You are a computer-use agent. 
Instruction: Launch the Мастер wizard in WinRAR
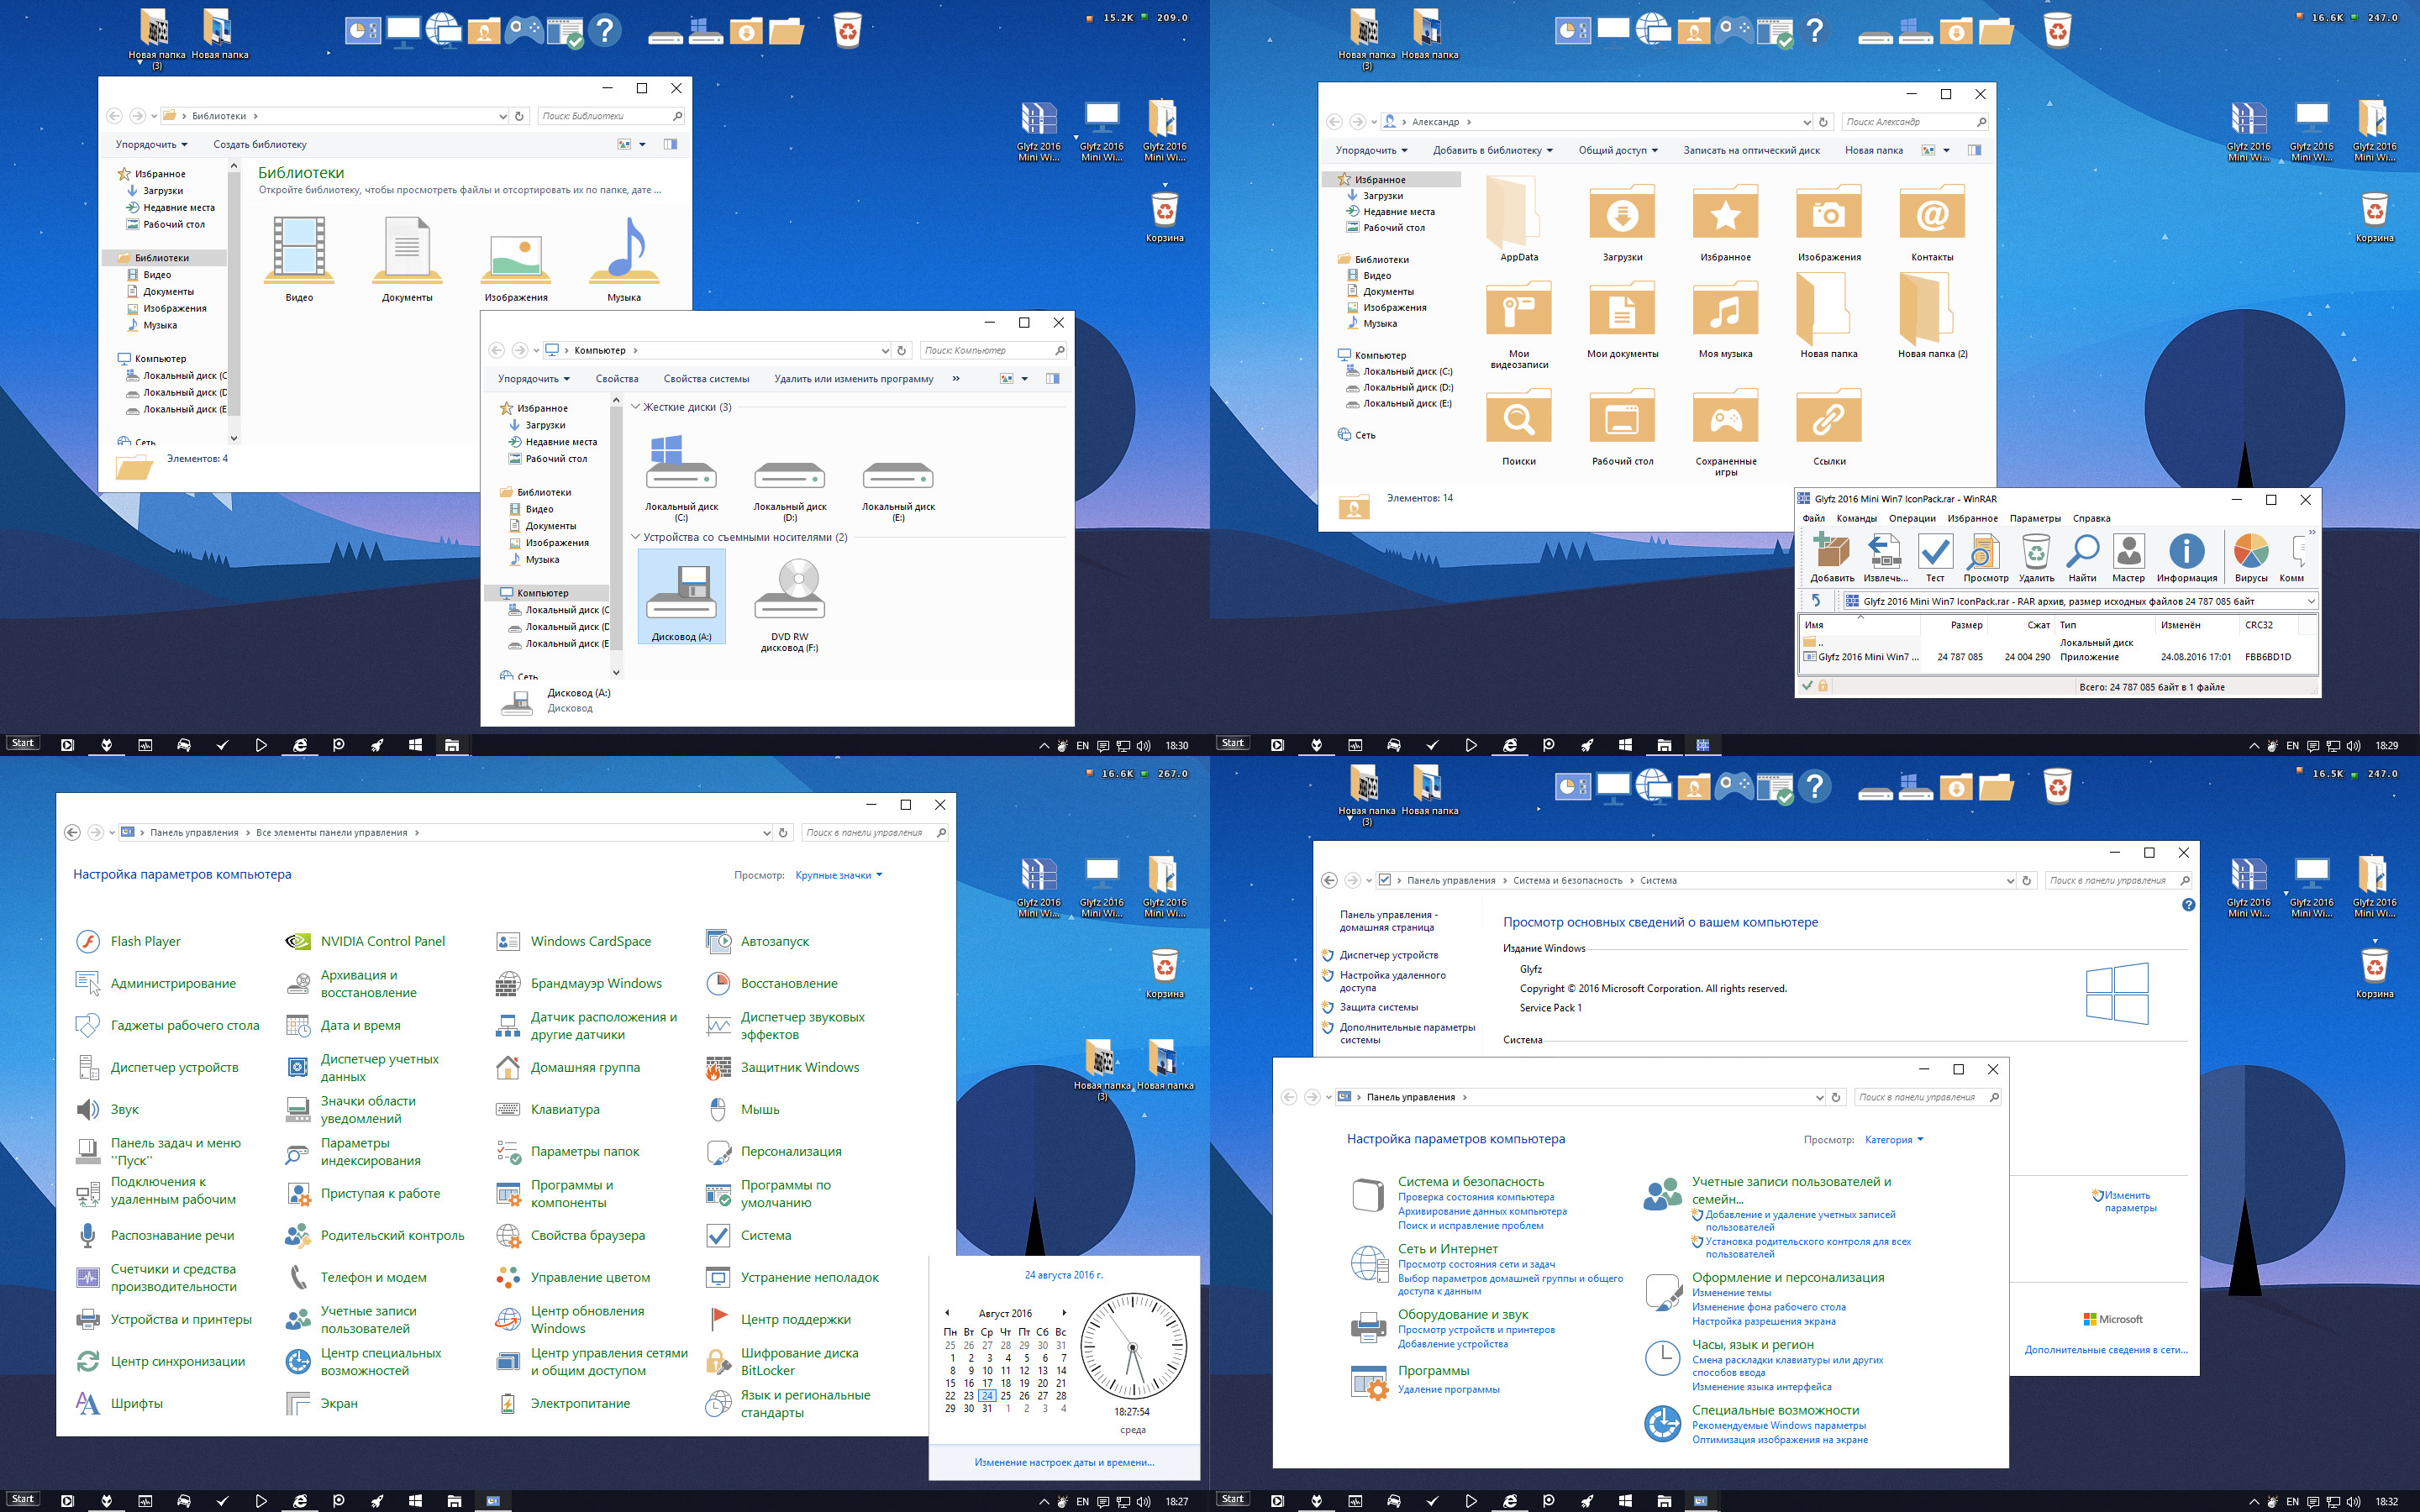(2128, 557)
